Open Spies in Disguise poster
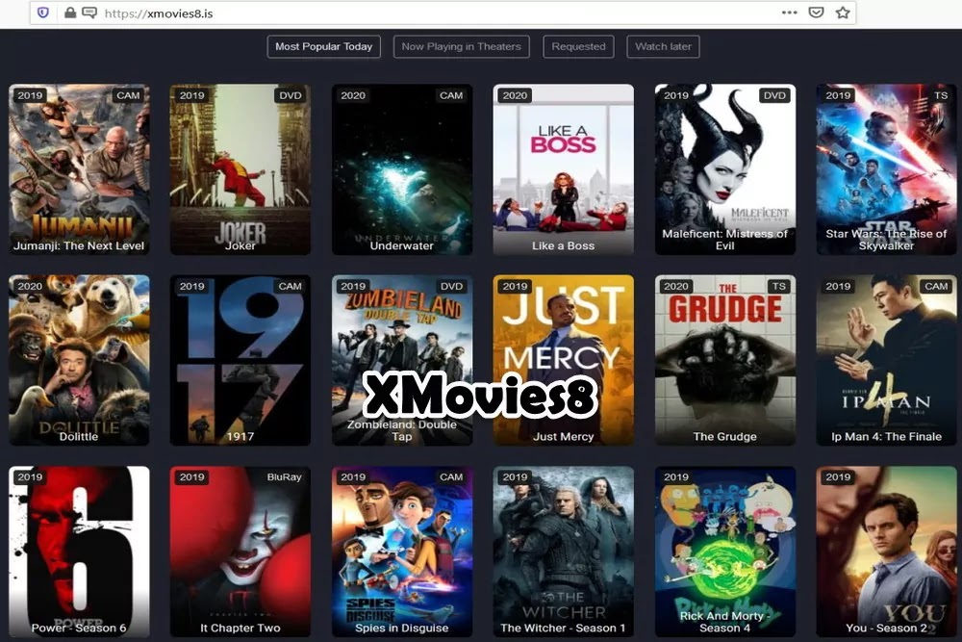The height and width of the screenshot is (642, 962). coord(402,552)
